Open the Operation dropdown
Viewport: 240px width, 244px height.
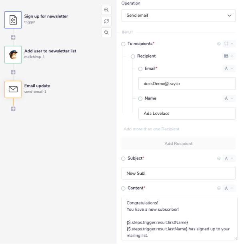(178, 15)
